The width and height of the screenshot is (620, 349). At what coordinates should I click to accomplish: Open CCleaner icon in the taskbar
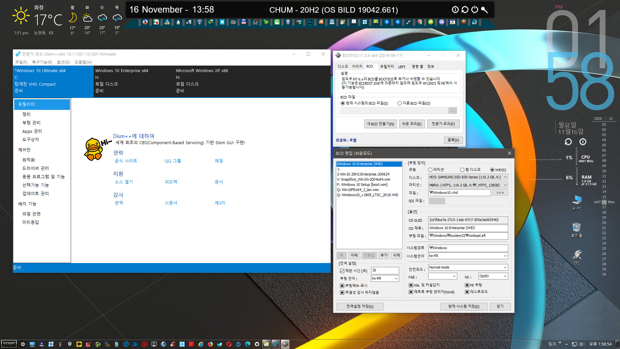[x=173, y=344]
